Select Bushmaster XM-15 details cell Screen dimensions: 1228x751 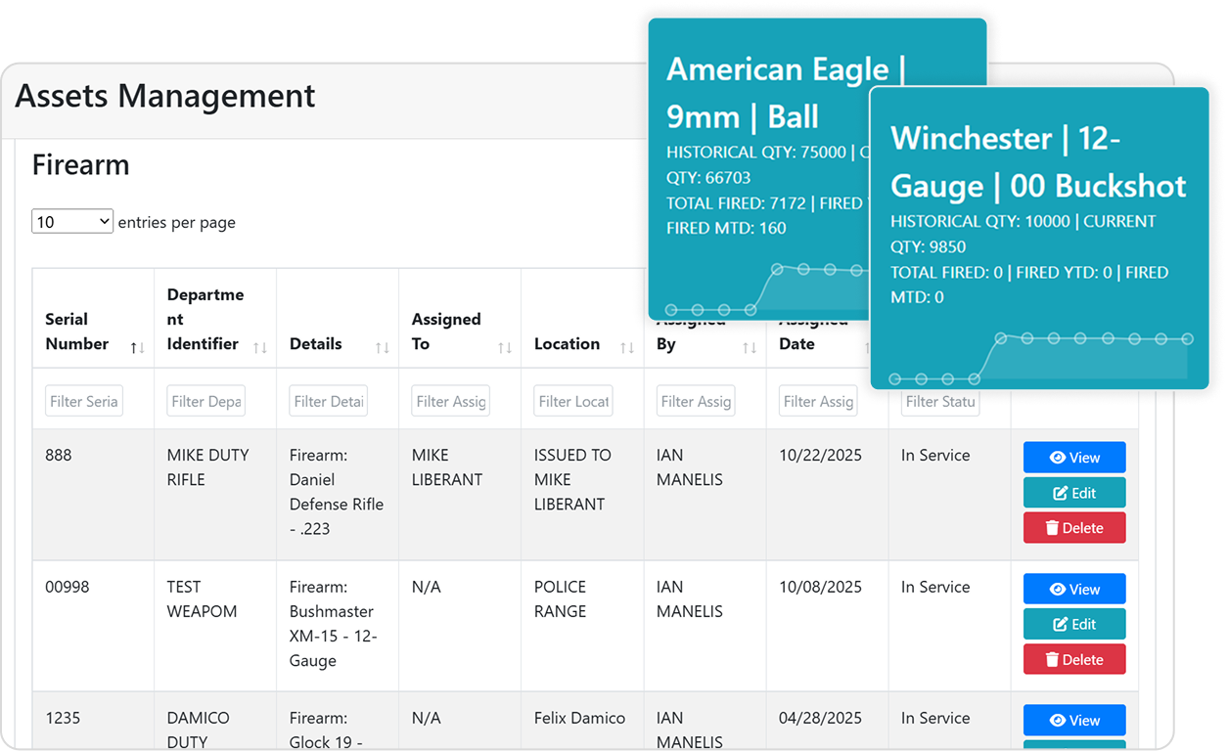tap(338, 626)
